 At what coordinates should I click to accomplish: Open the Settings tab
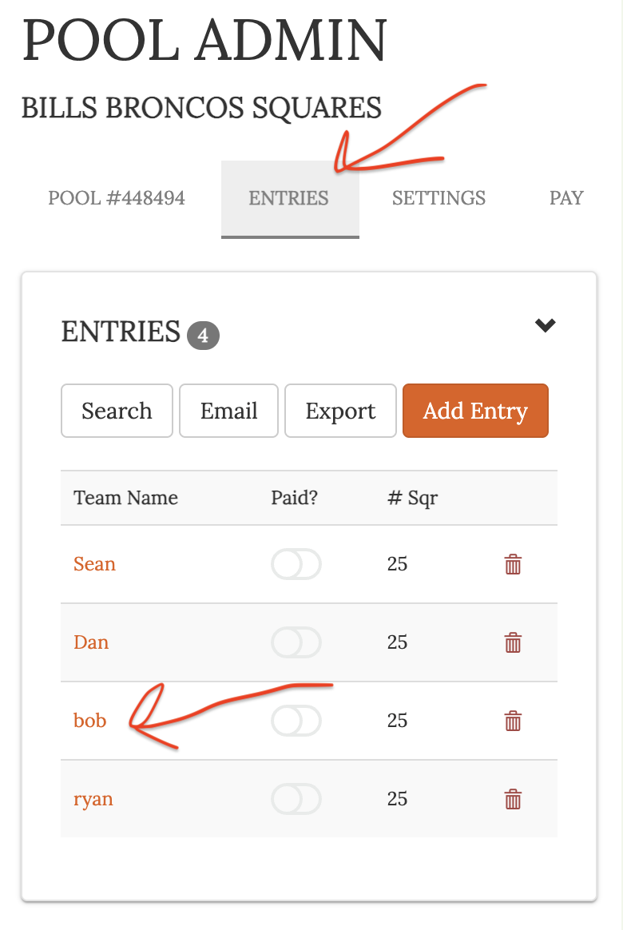438,198
